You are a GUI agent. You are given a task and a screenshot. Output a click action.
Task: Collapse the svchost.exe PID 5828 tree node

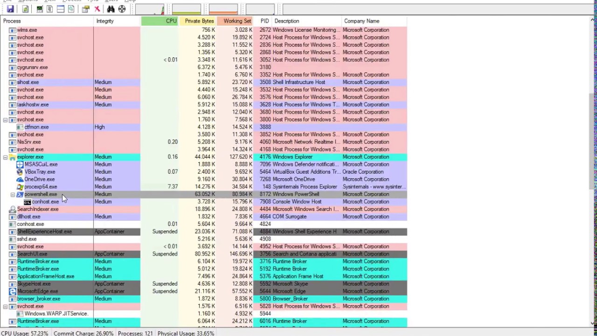[x=5, y=307]
